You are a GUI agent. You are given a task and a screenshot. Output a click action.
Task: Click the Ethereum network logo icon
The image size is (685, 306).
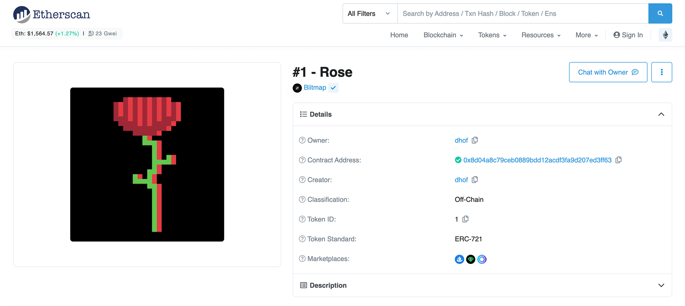pos(665,35)
